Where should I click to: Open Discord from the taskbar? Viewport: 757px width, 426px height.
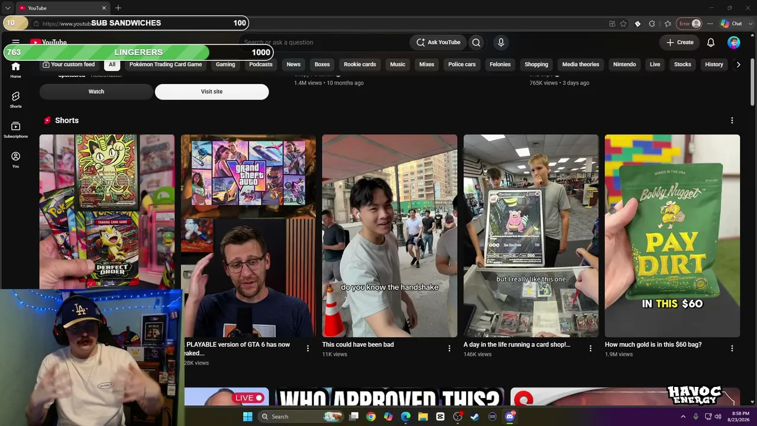[x=510, y=417]
